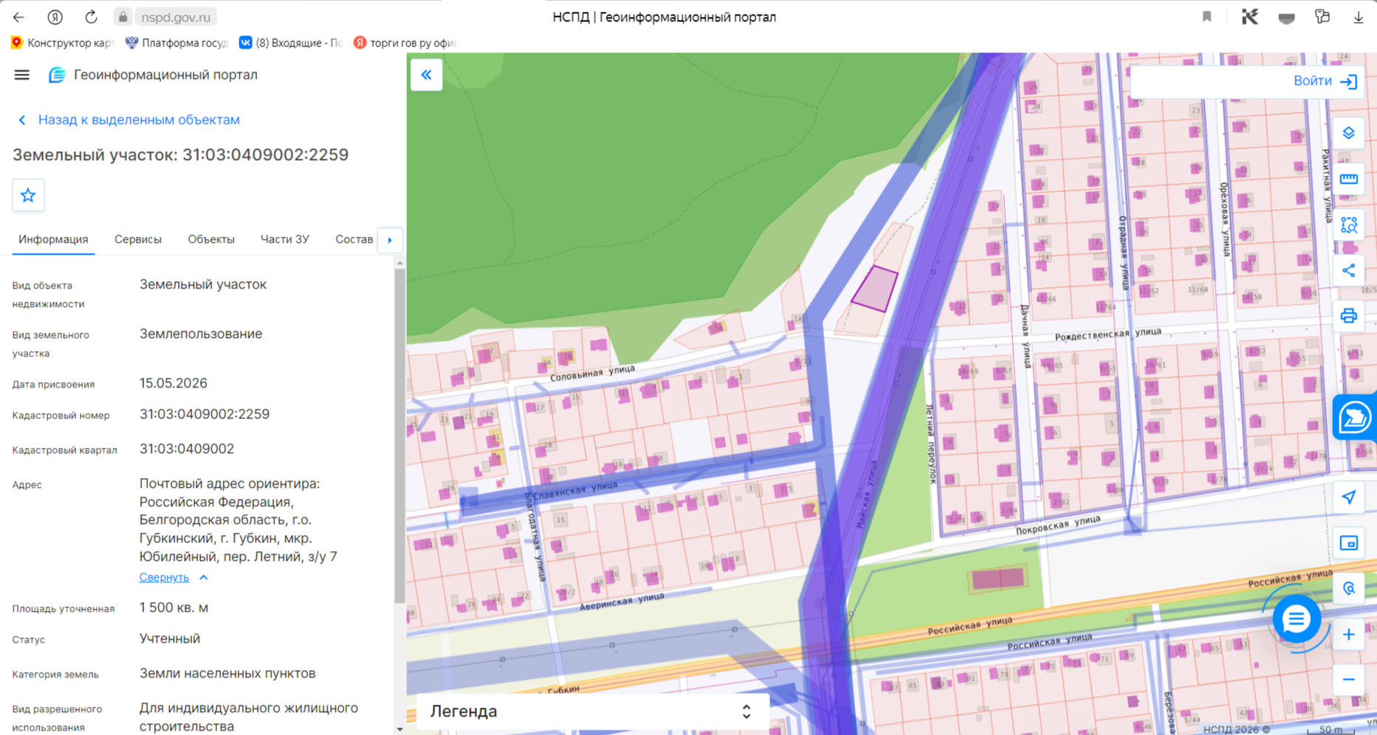Open the map layers icon
Screen dimensions: 1377x735
(x=1348, y=134)
